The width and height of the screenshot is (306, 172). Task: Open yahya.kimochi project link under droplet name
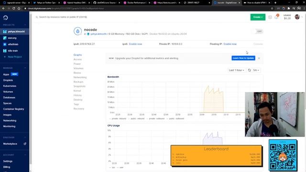coord(98,34)
